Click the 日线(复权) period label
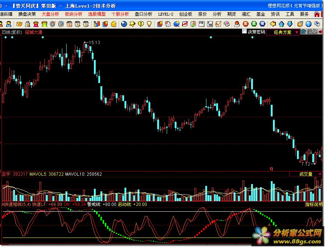 click(x=12, y=32)
